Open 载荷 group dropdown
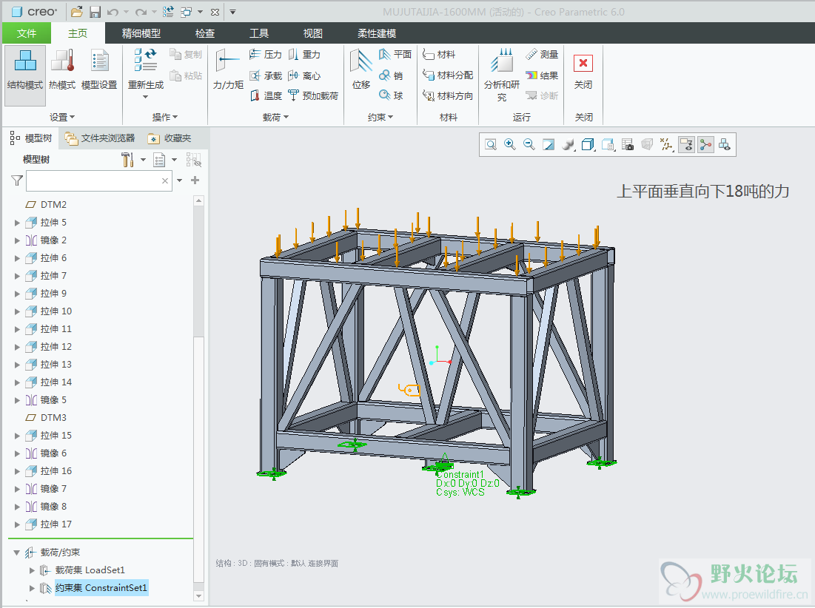Viewport: 815px width, 608px height. (x=275, y=118)
